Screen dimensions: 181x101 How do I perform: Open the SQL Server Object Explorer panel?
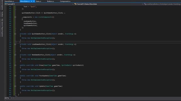(x=2, y=27)
